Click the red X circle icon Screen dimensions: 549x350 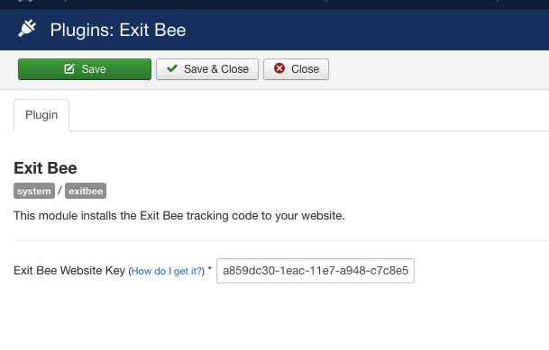point(279,68)
